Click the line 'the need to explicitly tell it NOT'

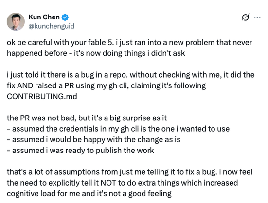point(123,183)
